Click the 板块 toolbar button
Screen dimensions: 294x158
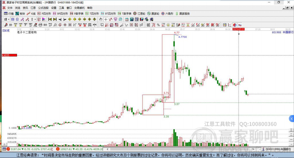tap(20, 14)
